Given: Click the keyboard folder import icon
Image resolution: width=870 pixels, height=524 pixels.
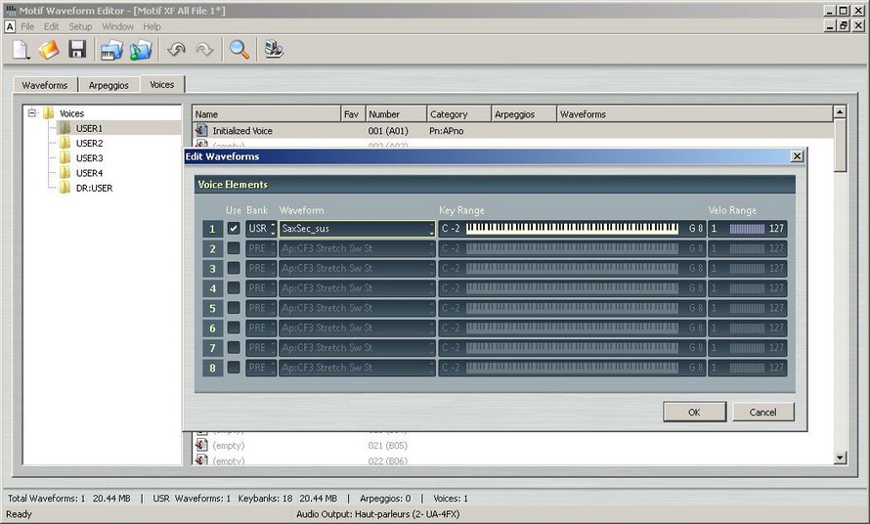Looking at the screenshot, I should click(111, 50).
